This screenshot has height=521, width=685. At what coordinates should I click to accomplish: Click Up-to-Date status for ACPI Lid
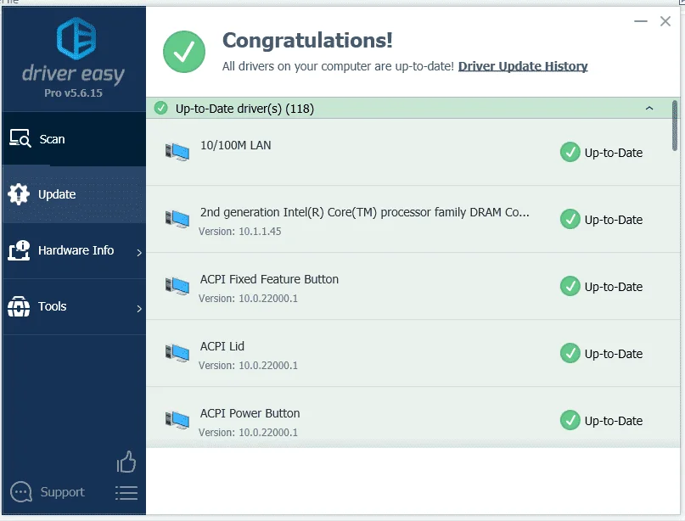pos(614,354)
